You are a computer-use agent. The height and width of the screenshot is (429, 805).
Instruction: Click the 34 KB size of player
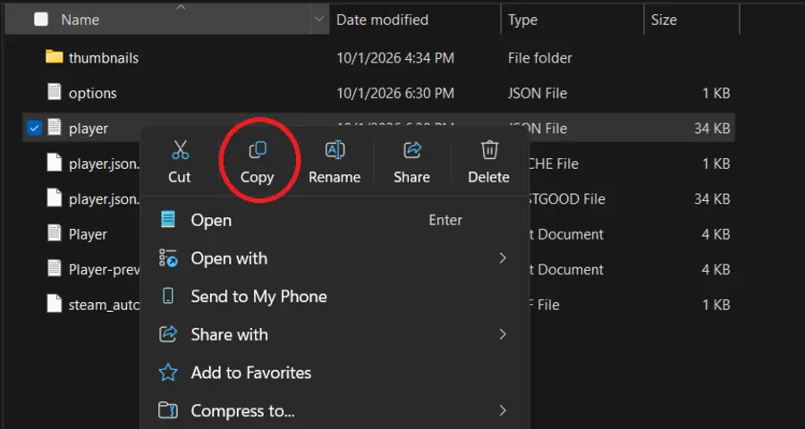click(712, 129)
